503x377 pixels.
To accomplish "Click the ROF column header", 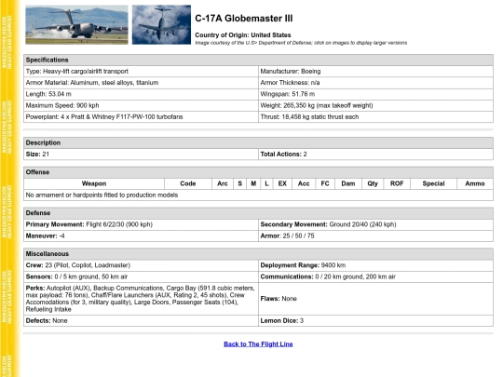I will (x=397, y=183).
